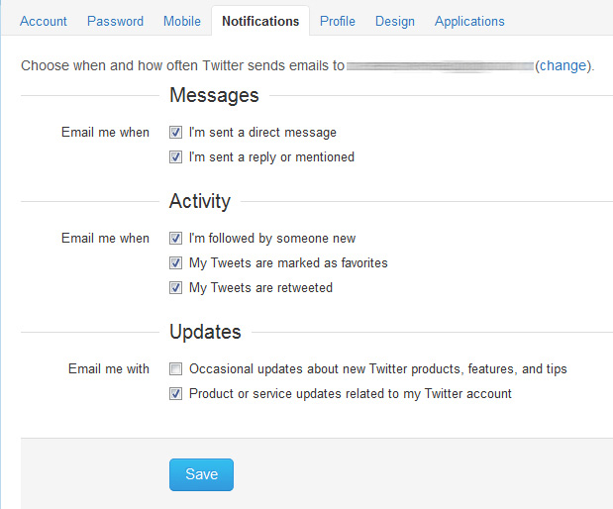Switch to the Design tab
This screenshot has height=509, width=613.
point(395,21)
